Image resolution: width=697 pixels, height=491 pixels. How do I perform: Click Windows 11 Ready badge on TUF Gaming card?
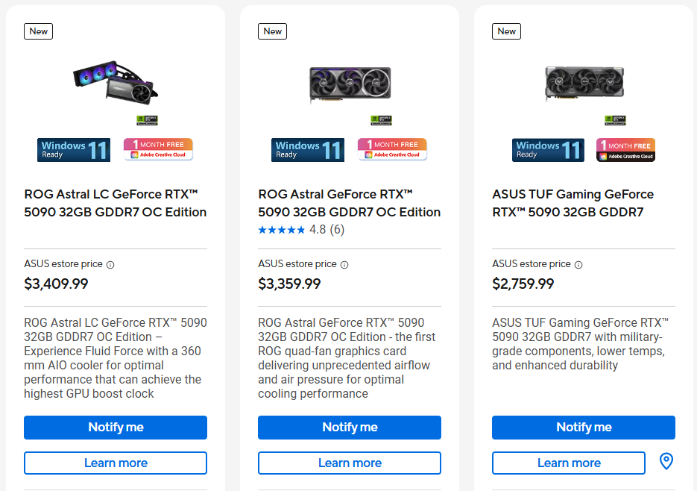(x=548, y=150)
